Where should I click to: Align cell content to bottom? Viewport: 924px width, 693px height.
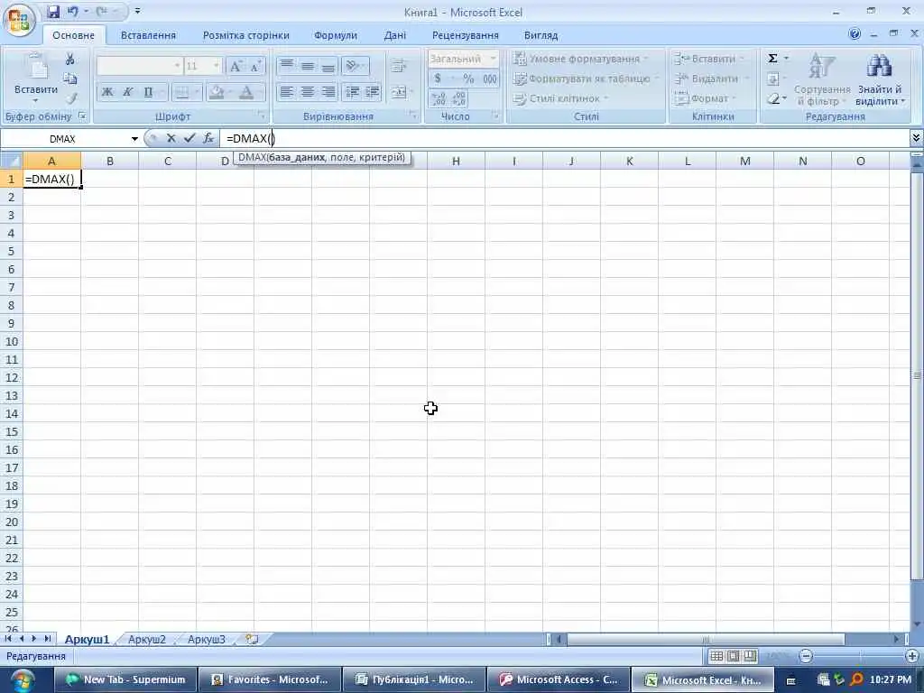(x=328, y=65)
